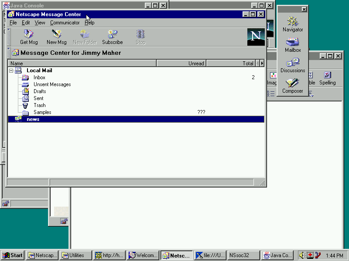
Task: Click the right arrow column scroller
Action: tap(262, 63)
